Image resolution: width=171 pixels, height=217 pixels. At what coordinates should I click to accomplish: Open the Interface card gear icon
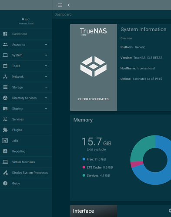(170, 210)
